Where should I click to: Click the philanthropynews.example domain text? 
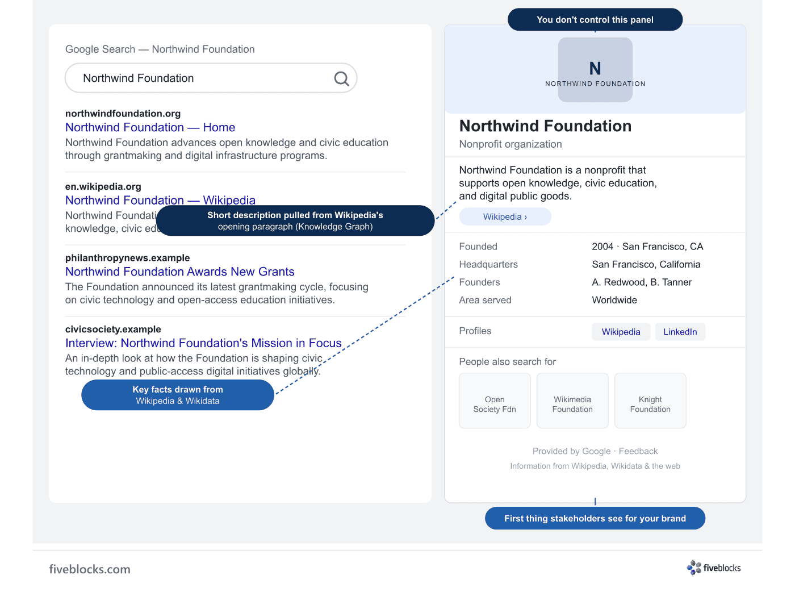pyautogui.click(x=127, y=258)
